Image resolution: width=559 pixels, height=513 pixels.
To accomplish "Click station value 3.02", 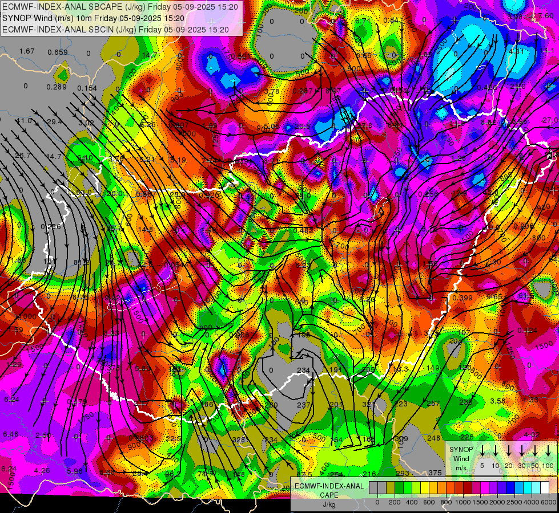I will coord(86,123).
